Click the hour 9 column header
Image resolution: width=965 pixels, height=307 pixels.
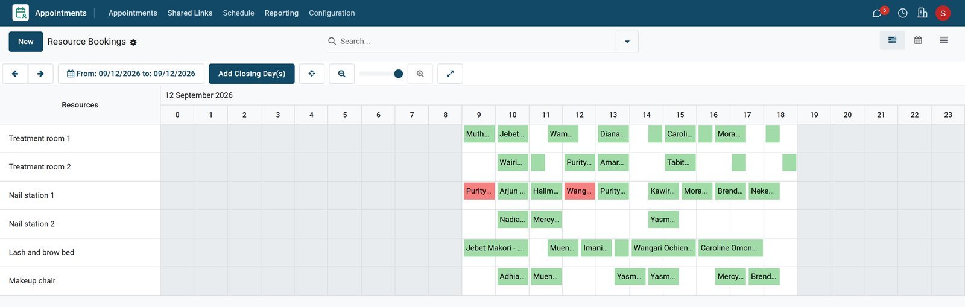[x=479, y=115]
